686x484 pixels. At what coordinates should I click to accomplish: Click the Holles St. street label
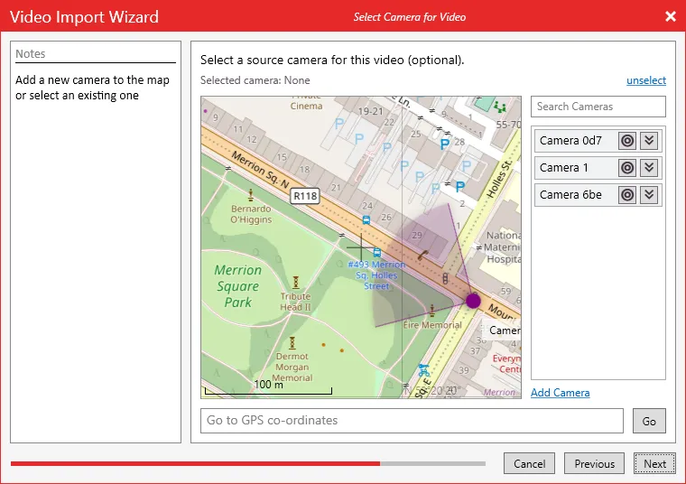point(499,180)
